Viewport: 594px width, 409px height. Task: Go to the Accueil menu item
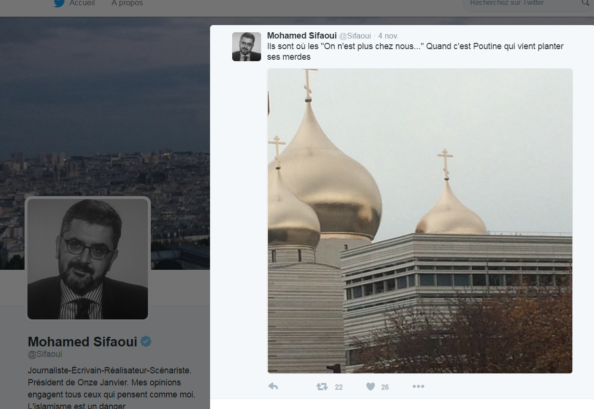click(82, 3)
